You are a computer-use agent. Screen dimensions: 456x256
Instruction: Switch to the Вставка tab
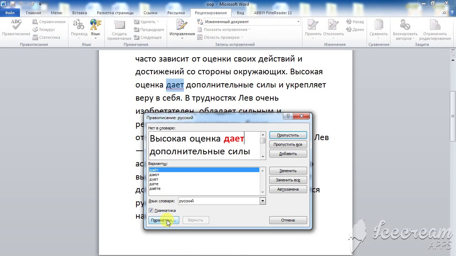(x=79, y=13)
